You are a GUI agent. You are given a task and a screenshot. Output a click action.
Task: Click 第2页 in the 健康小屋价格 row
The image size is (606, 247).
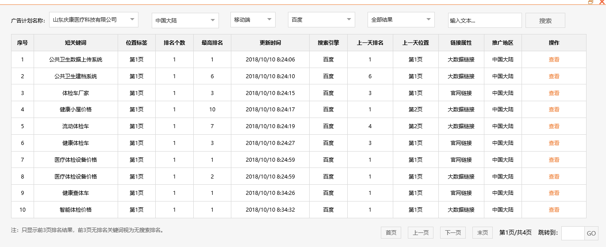[416, 110]
